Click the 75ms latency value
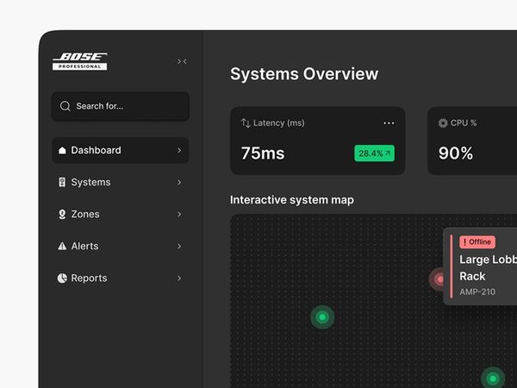 click(x=263, y=153)
